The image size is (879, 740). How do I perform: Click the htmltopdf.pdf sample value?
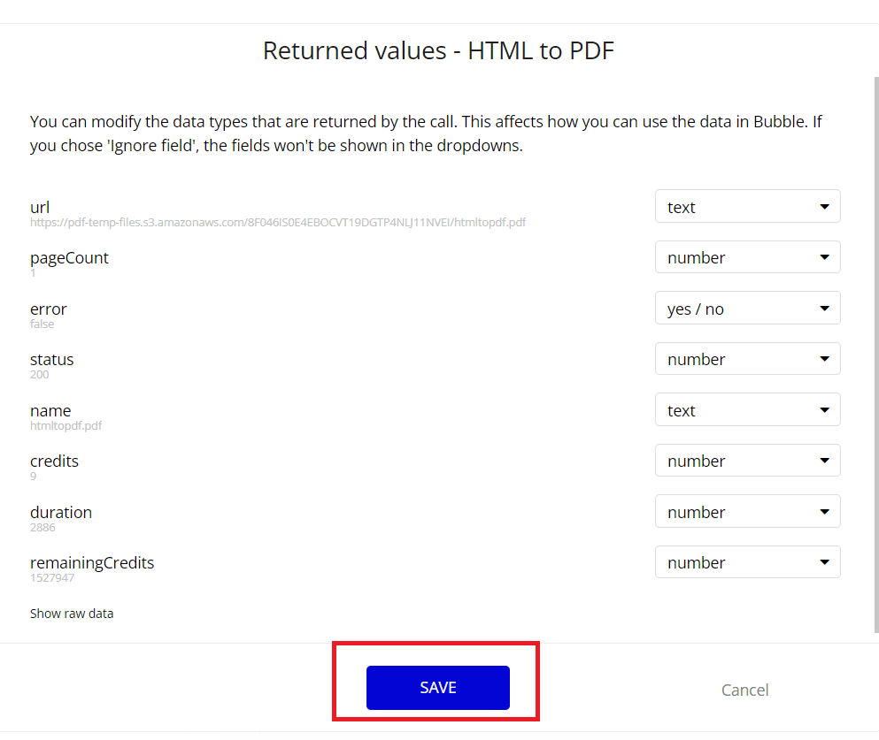pos(66,426)
